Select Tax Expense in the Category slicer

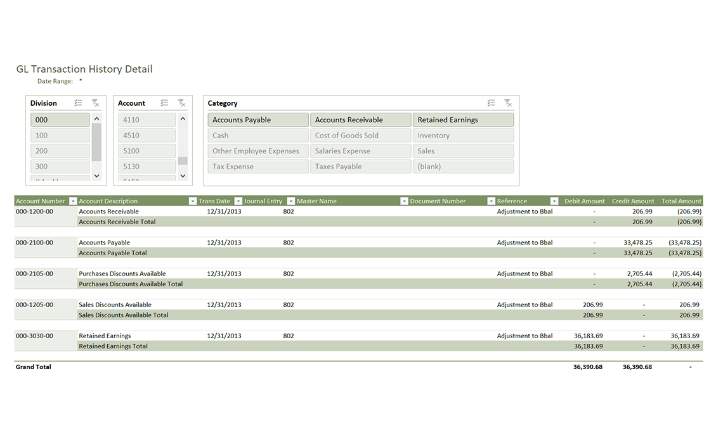pos(257,166)
